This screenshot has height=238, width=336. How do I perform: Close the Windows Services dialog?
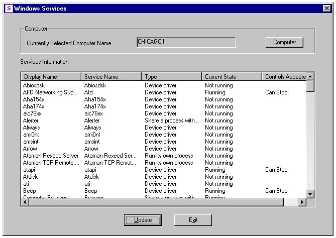[x=327, y=9]
